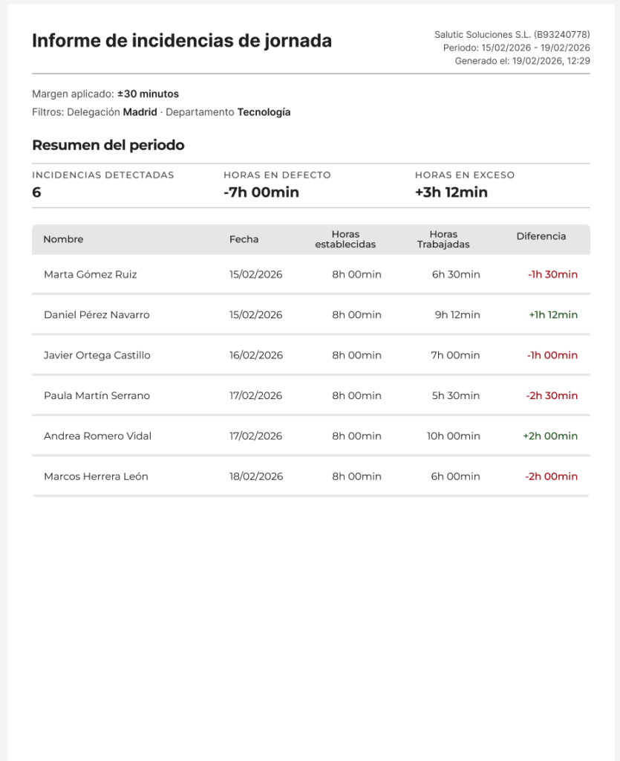Select the Daniel Pérez Navarro name

coord(97,315)
